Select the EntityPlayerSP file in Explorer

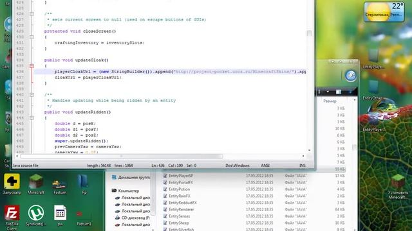coord(181,176)
